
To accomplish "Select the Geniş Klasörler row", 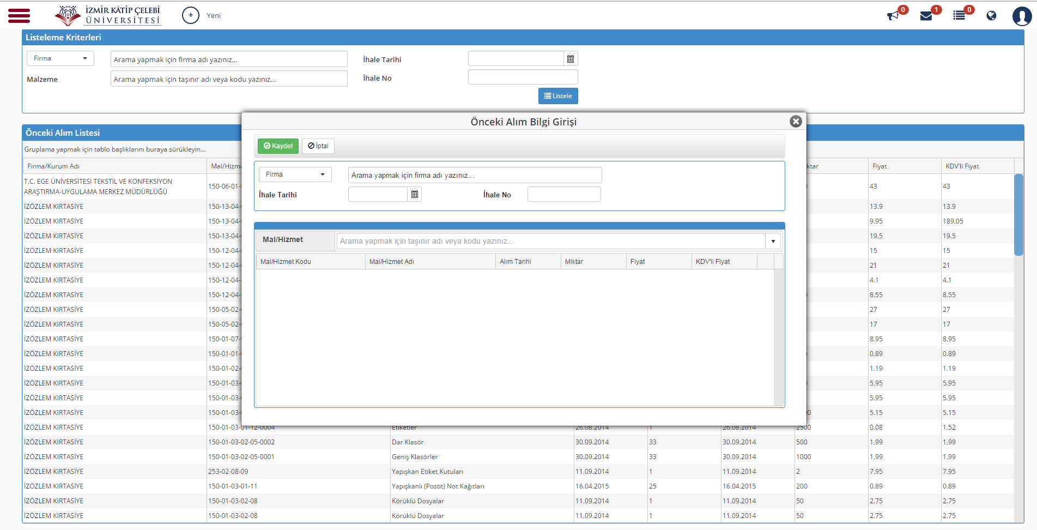I will tap(518, 457).
